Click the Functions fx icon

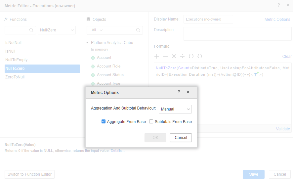(x=6, y=19)
